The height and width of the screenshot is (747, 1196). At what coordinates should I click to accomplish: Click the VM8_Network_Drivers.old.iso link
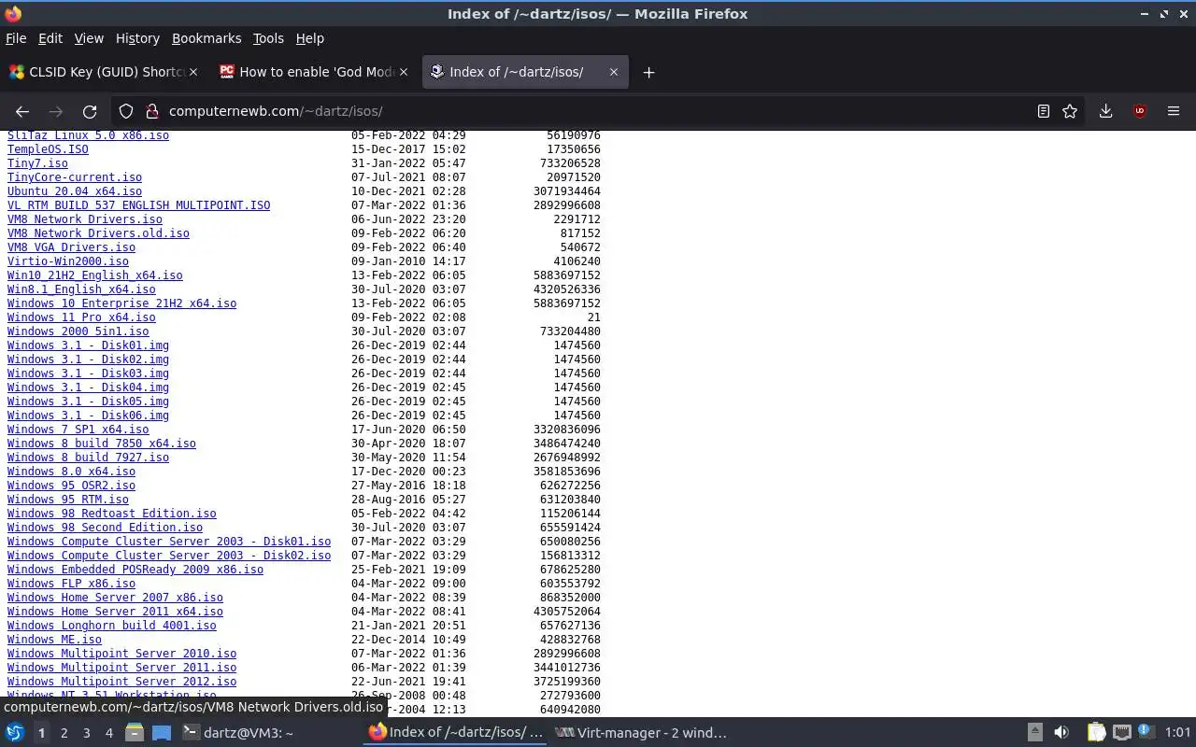(98, 233)
